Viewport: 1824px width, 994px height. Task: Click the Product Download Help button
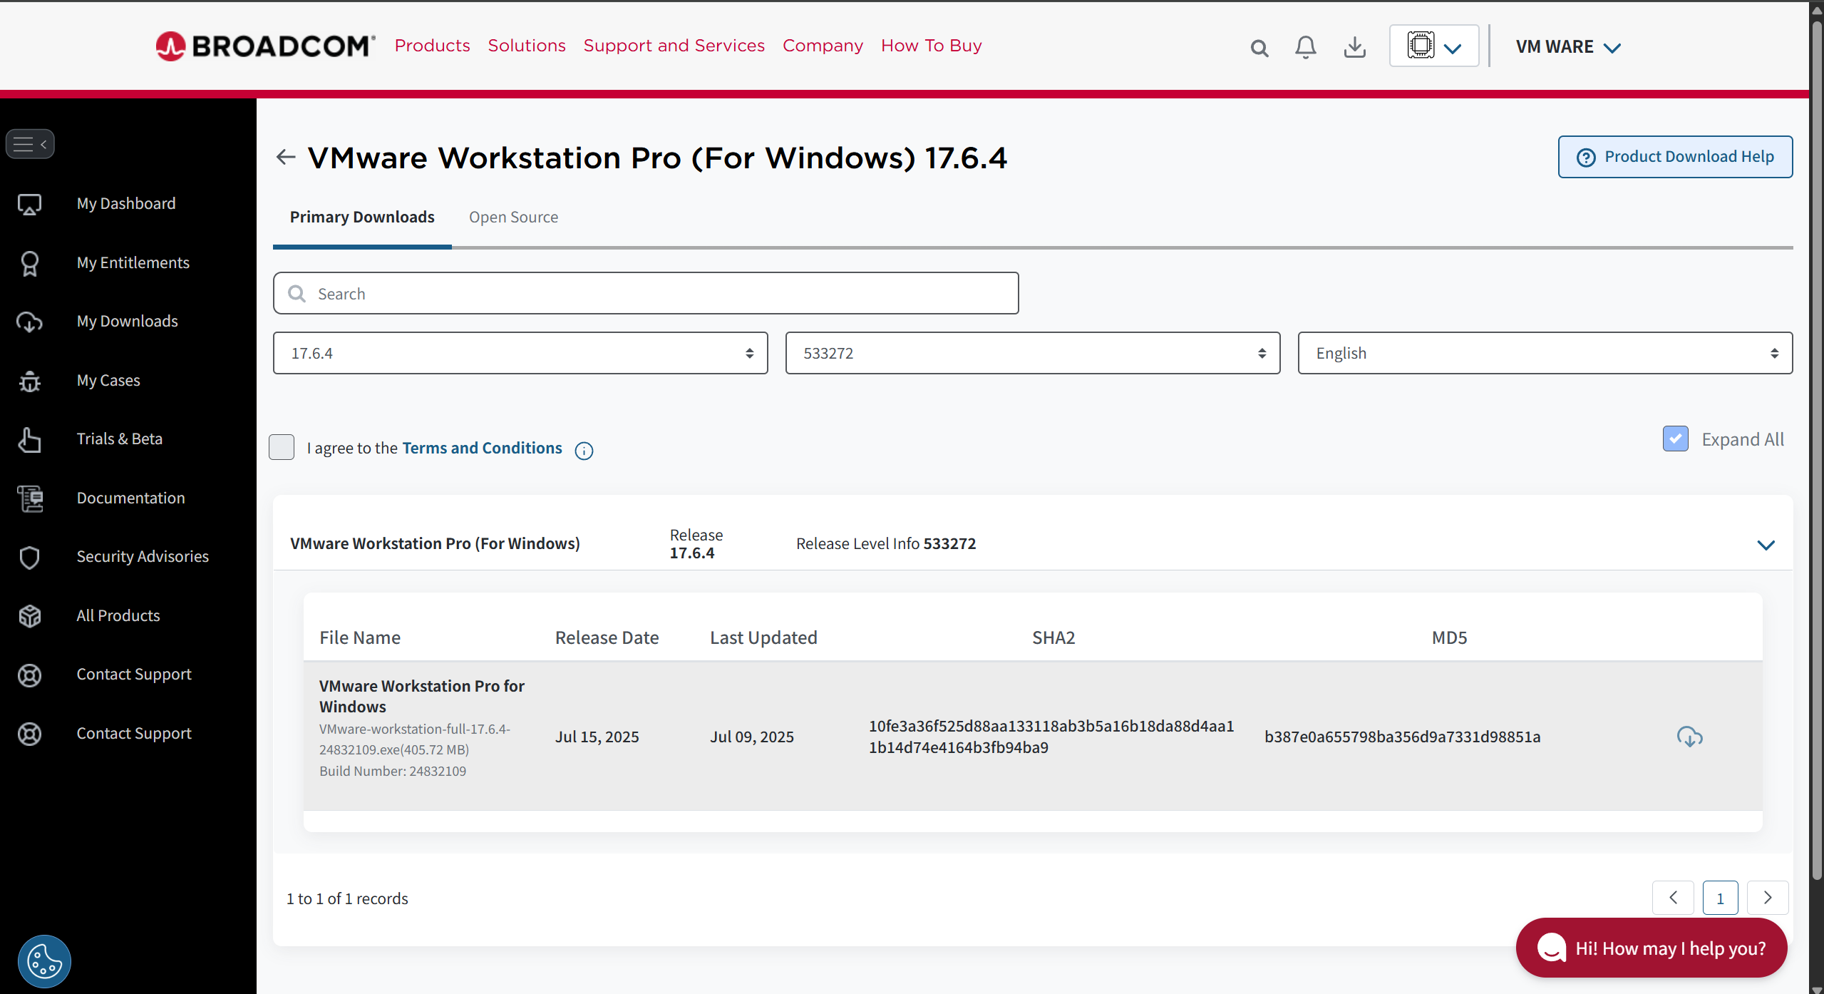(1675, 156)
